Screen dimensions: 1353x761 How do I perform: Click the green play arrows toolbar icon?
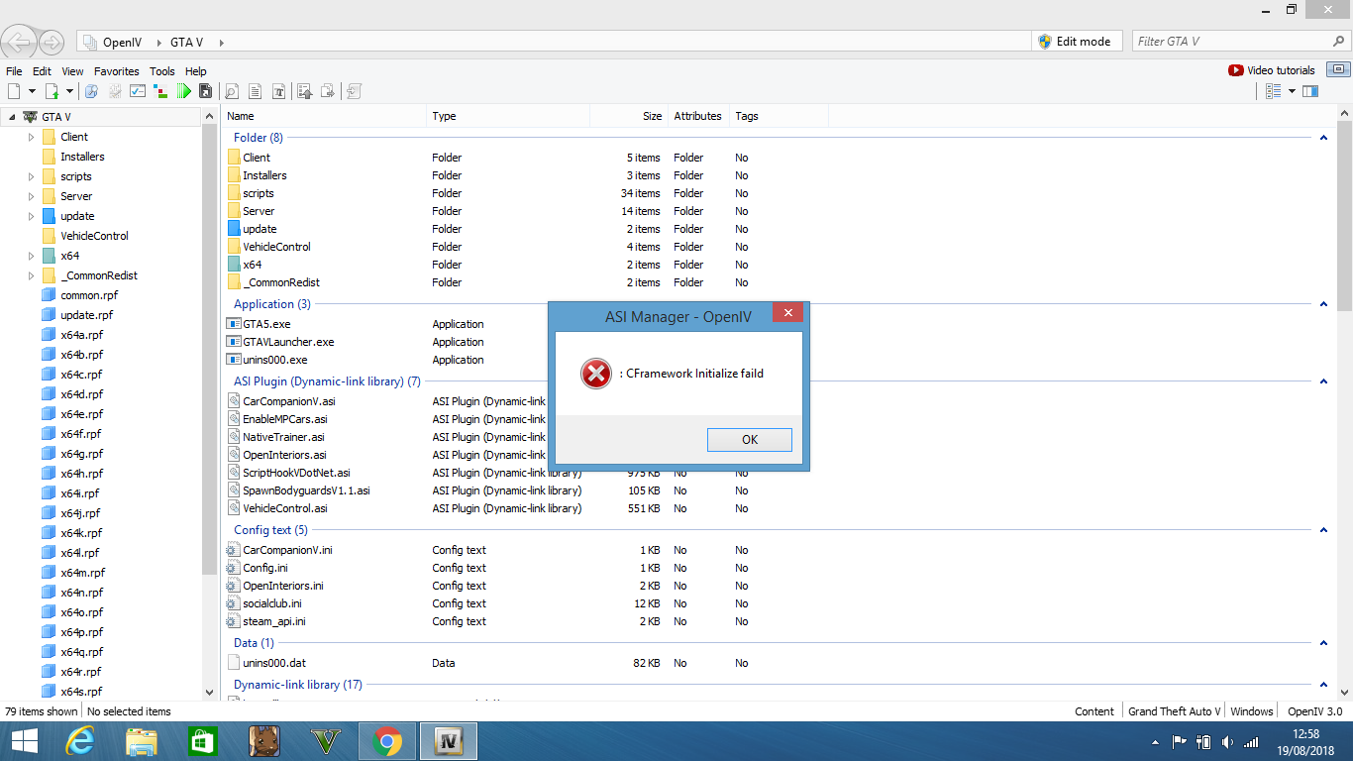coord(184,91)
